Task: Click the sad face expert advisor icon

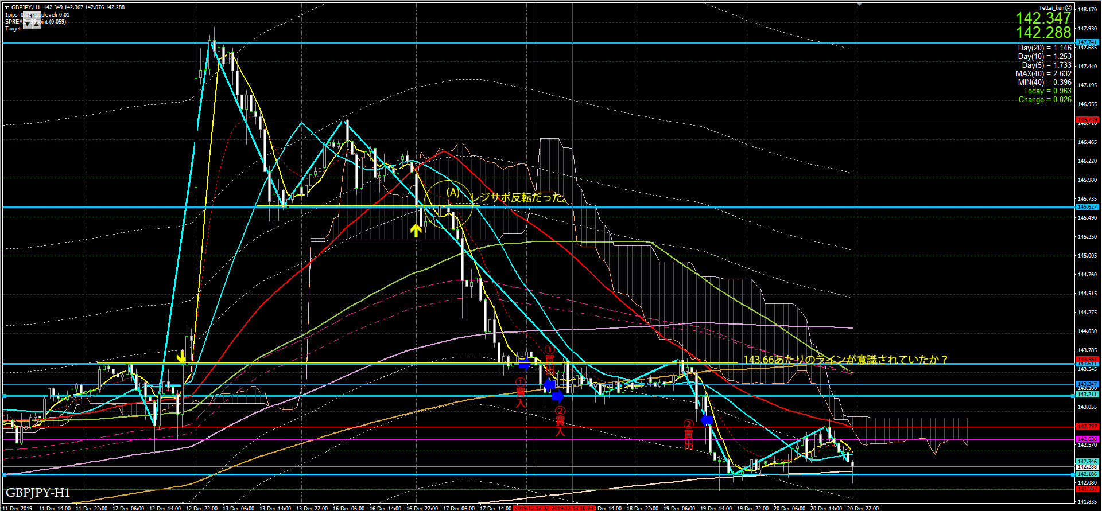Action: click(x=1068, y=8)
